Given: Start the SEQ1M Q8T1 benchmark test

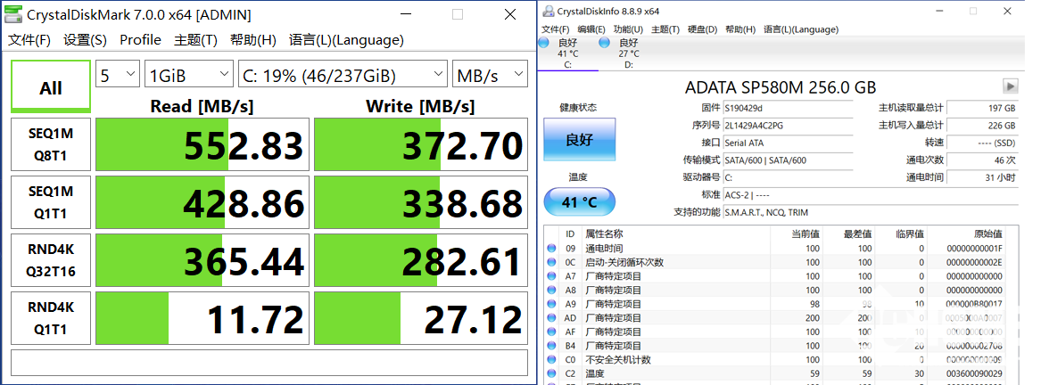Looking at the screenshot, I should pyautogui.click(x=51, y=144).
